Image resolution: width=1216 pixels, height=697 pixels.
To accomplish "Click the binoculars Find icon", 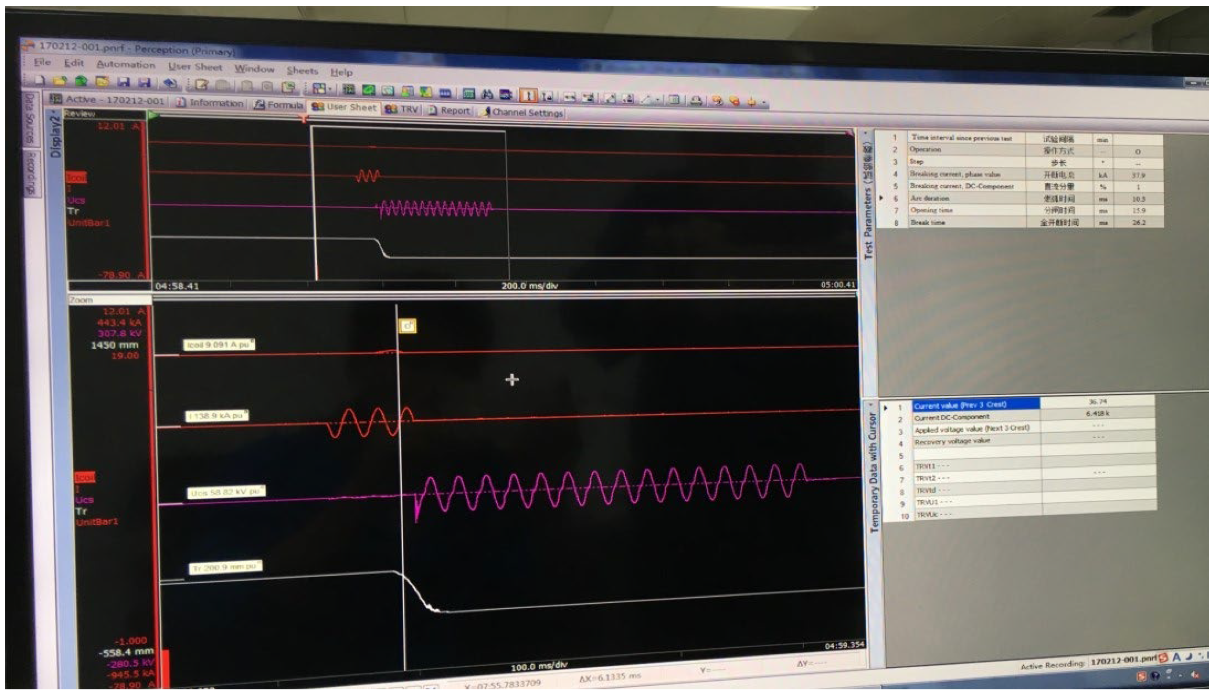I will (488, 94).
